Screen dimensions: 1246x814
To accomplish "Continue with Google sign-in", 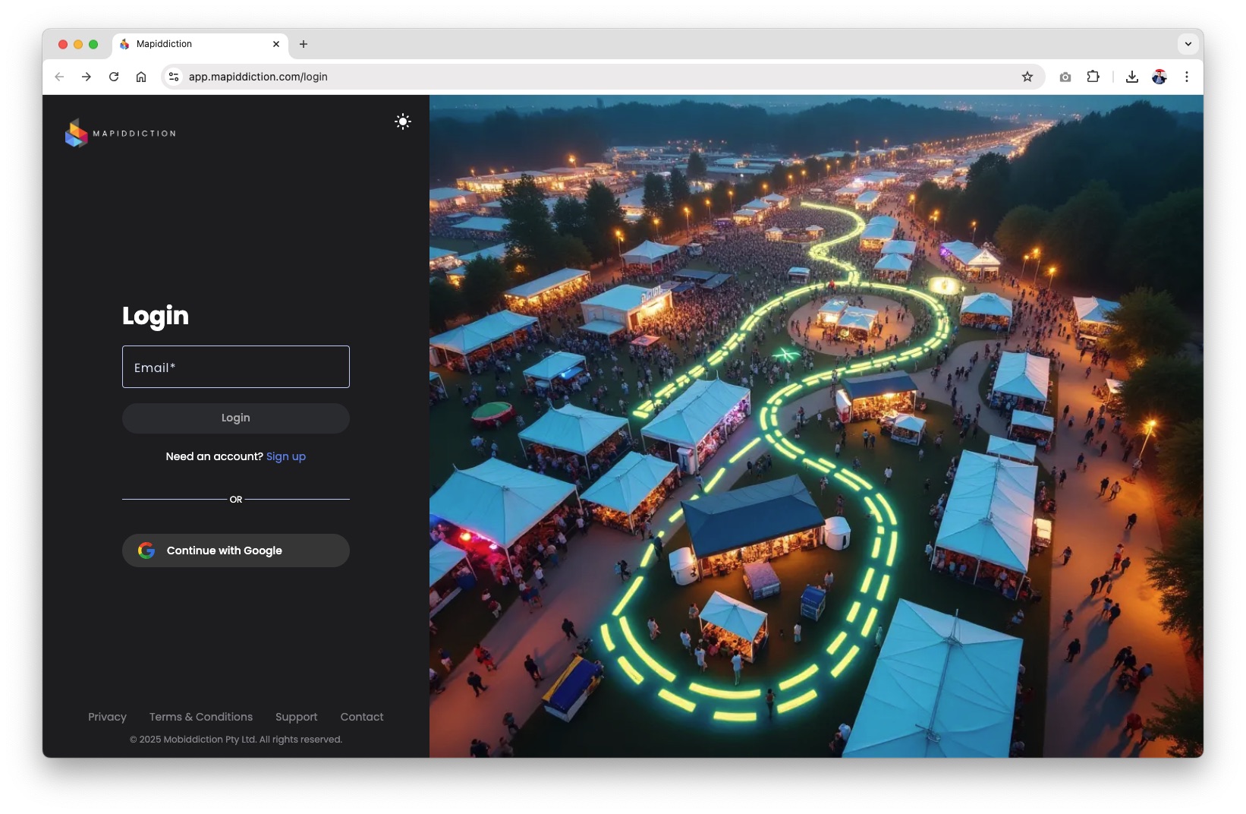I will (236, 551).
